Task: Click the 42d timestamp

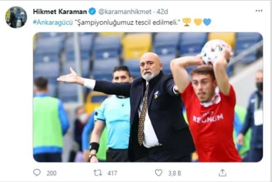Action: pyautogui.click(x=162, y=12)
